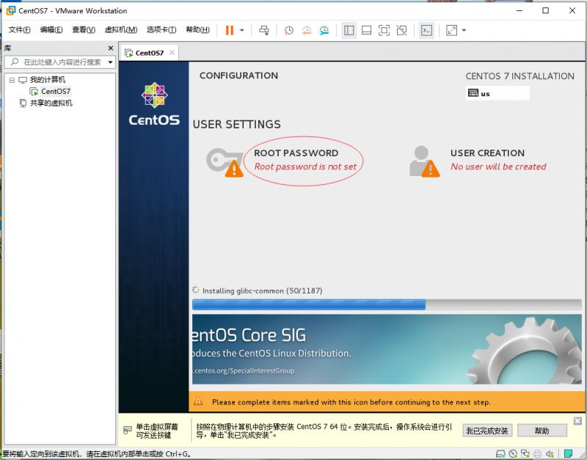Toggle the library sidebar view icon
The image size is (587, 460).
(x=349, y=30)
